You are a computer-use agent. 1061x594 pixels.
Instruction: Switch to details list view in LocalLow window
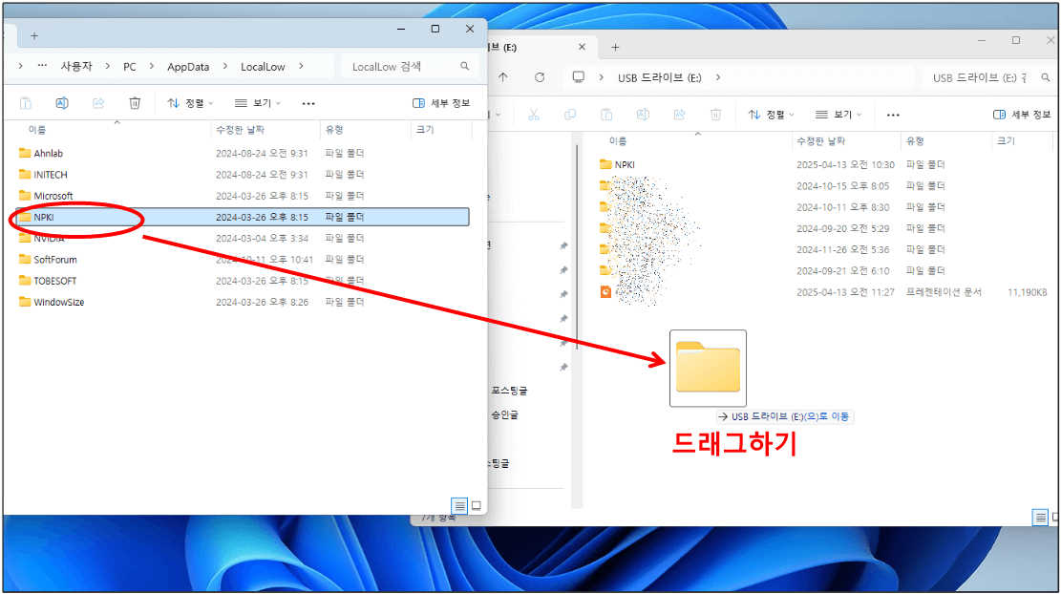tap(459, 506)
